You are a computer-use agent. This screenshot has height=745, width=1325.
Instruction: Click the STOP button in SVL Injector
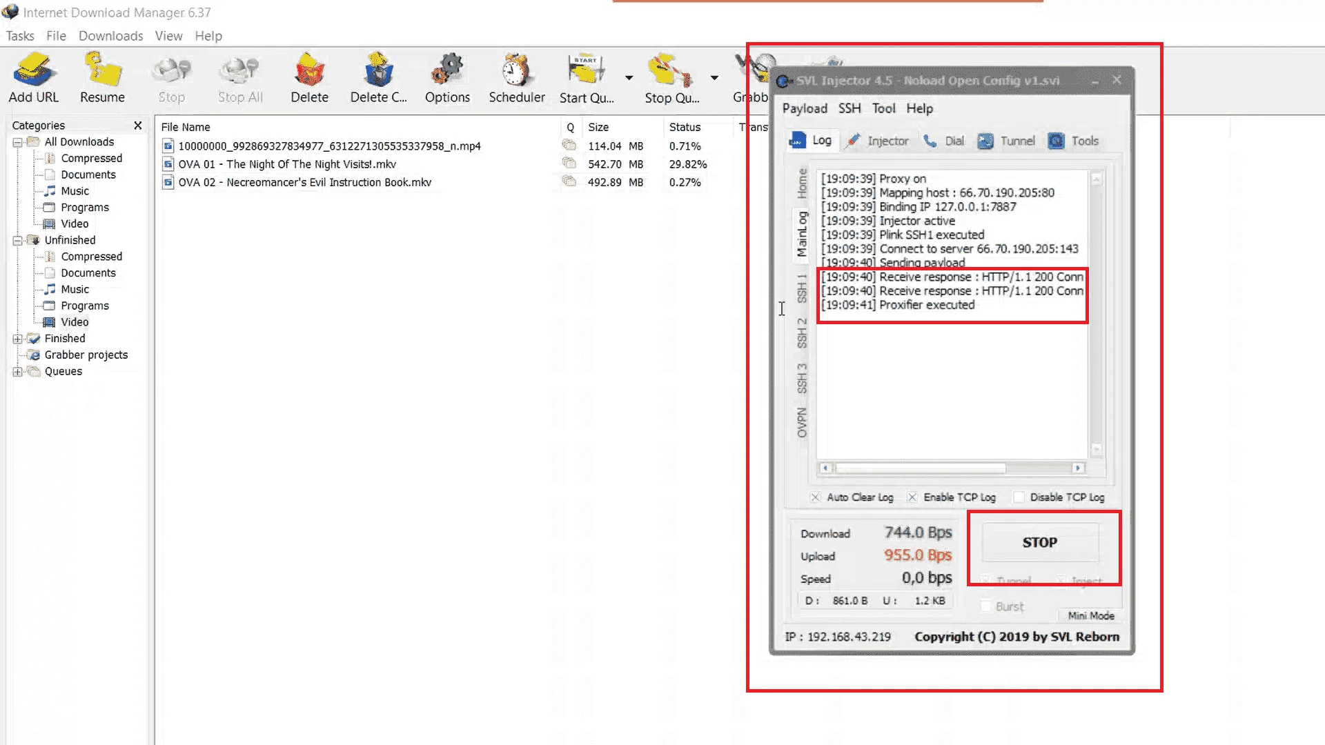pos(1040,543)
